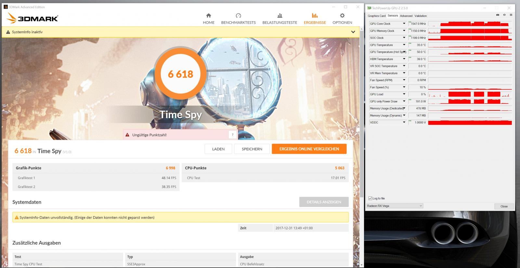
Task: Open Benchmarktests gauge icon
Action: [x=238, y=15]
